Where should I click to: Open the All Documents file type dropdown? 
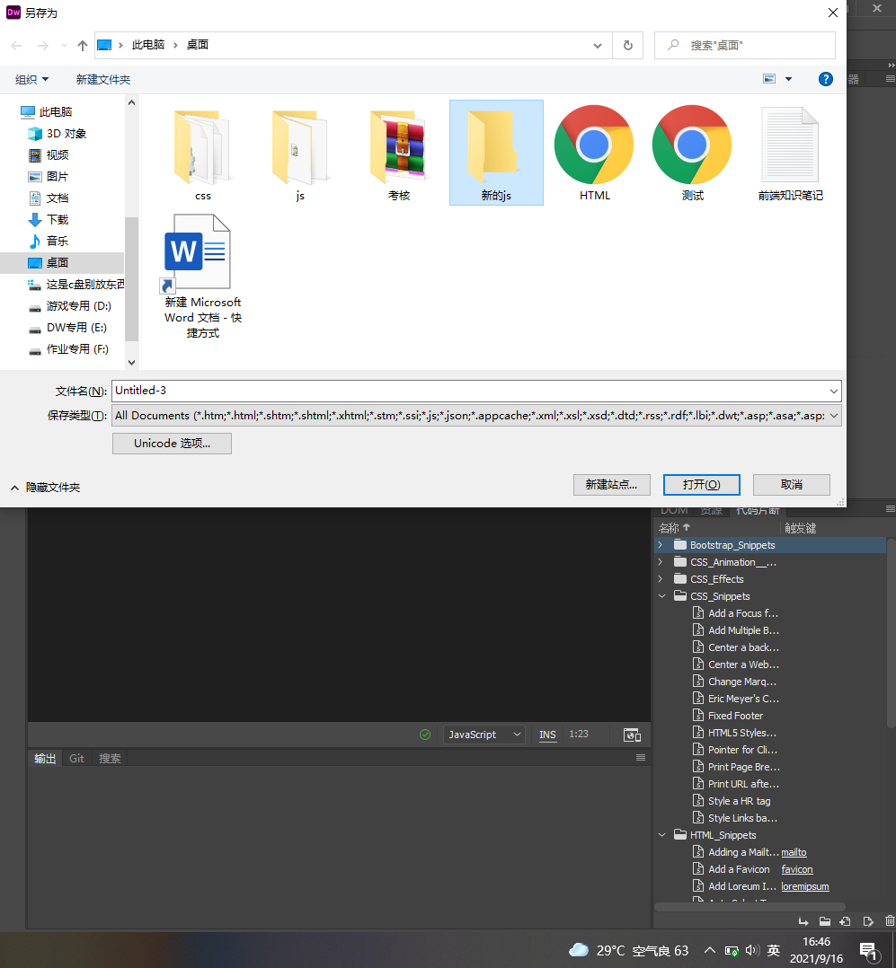[x=833, y=415]
